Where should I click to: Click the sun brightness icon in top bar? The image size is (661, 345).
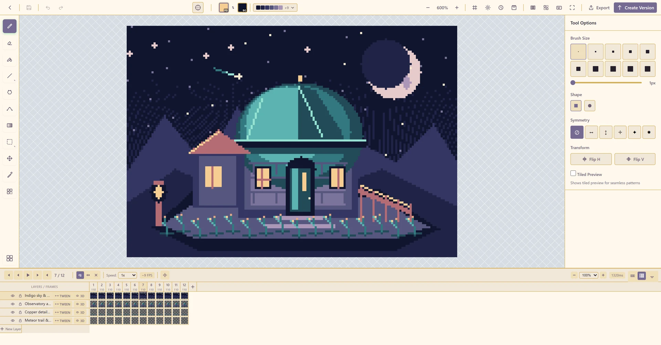click(488, 8)
